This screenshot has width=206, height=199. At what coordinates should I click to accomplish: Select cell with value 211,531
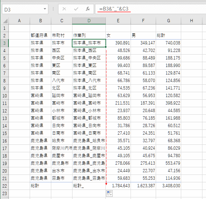[118, 103]
